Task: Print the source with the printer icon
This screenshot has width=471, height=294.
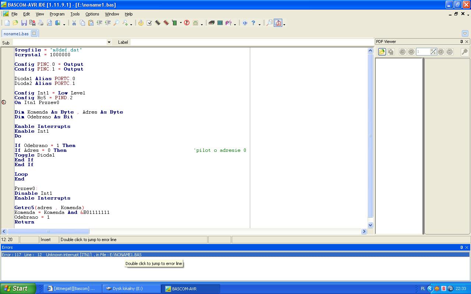Action: coord(41,23)
